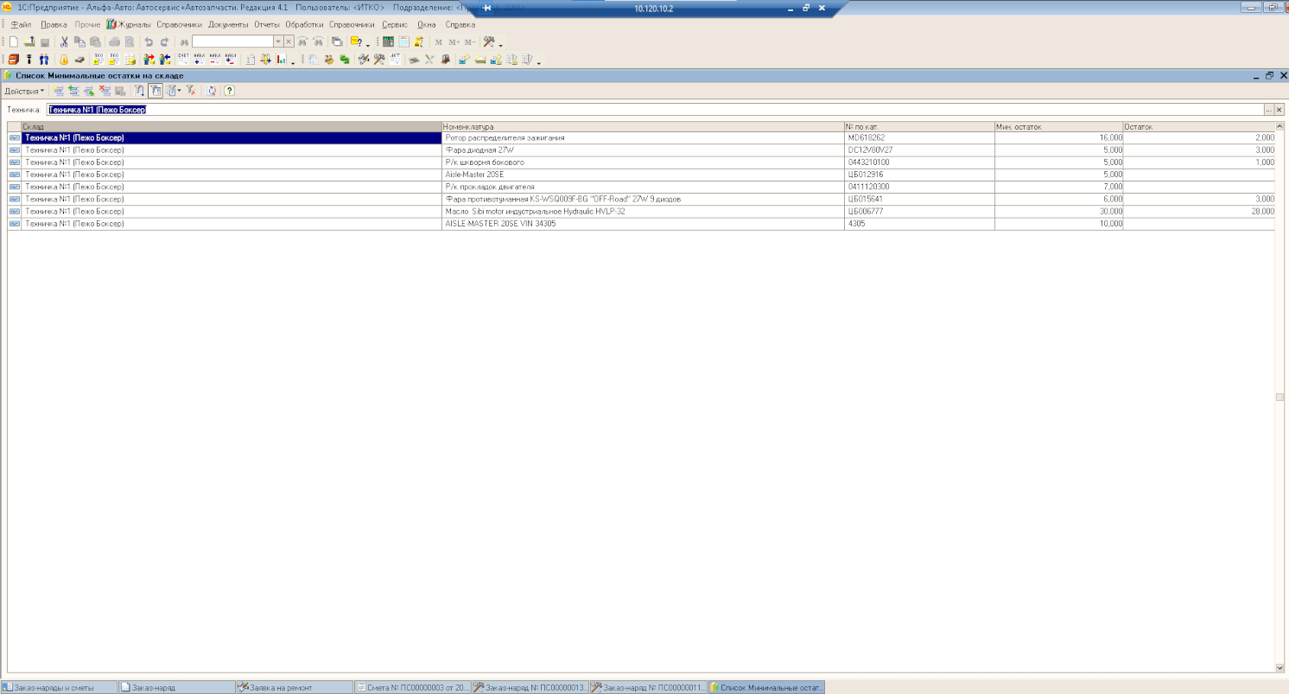
Task: Expand the Действия dropdown menu
Action: tap(24, 91)
